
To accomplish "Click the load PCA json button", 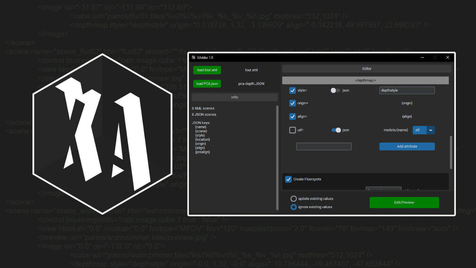I will [207, 83].
